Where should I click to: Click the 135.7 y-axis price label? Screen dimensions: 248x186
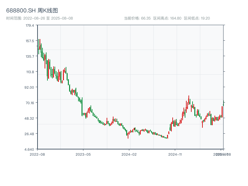pyautogui.click(x=30, y=56)
